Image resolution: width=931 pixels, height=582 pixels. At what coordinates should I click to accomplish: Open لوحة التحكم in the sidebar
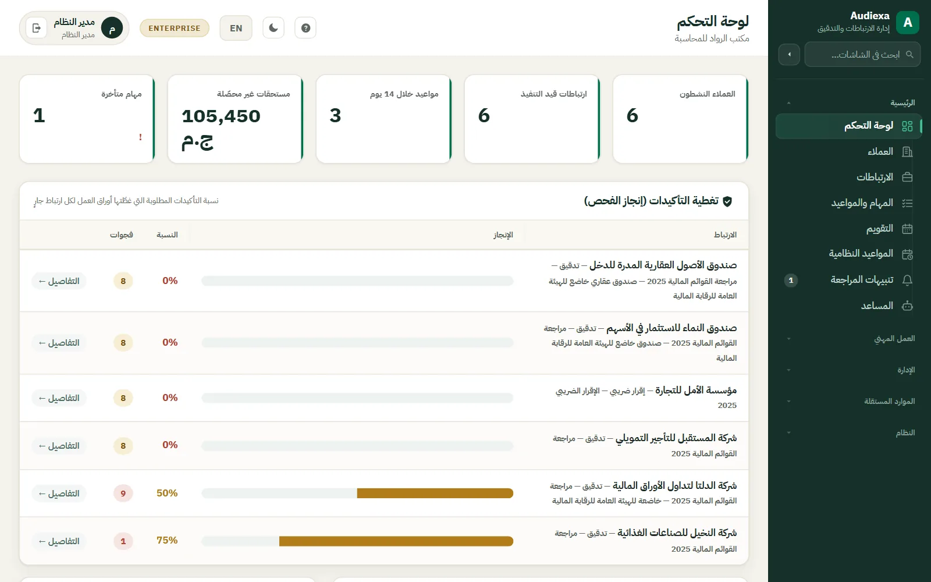[x=849, y=126]
